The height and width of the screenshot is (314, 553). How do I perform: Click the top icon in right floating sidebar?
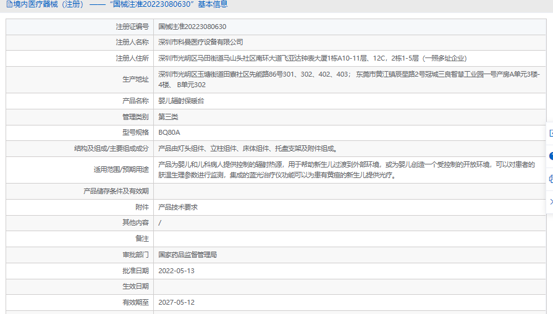[551, 134]
